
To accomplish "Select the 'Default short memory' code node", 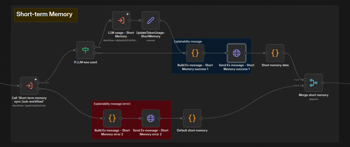I will point(192,118).
